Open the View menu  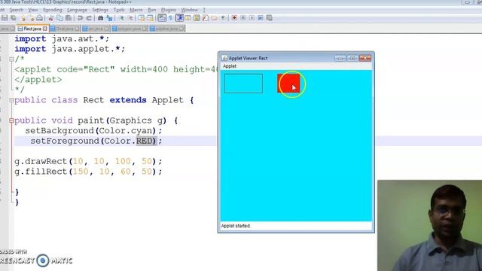[x=33, y=10]
